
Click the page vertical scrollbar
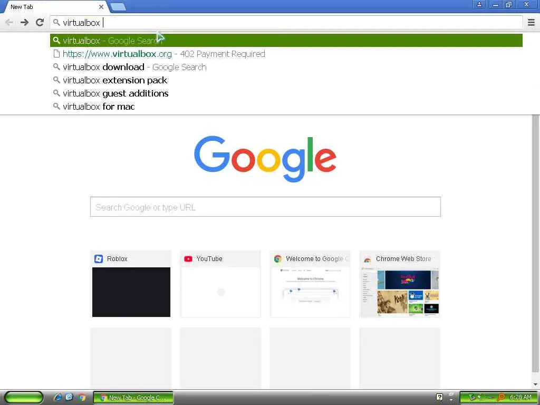pos(536,244)
